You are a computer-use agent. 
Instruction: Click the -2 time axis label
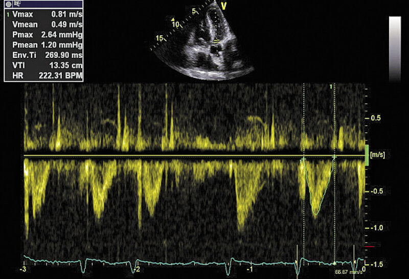click(x=137, y=269)
